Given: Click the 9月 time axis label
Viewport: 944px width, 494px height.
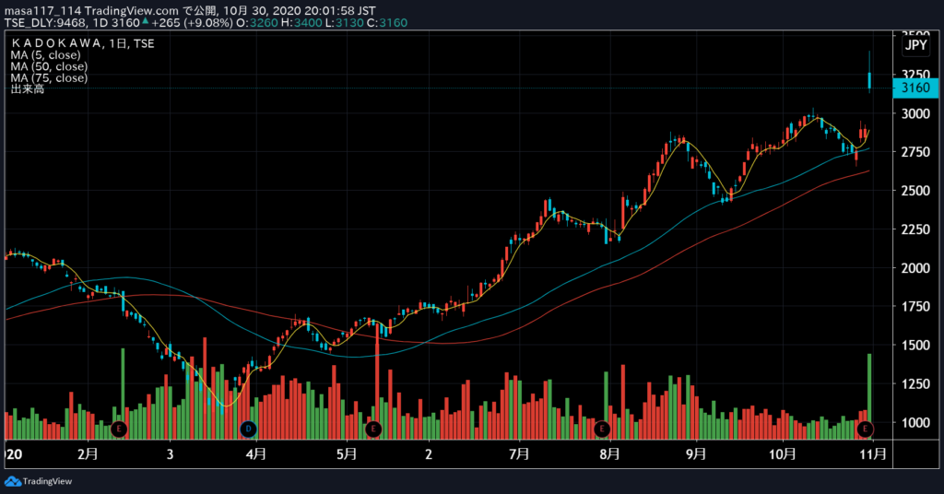Looking at the screenshot, I should click(x=696, y=453).
